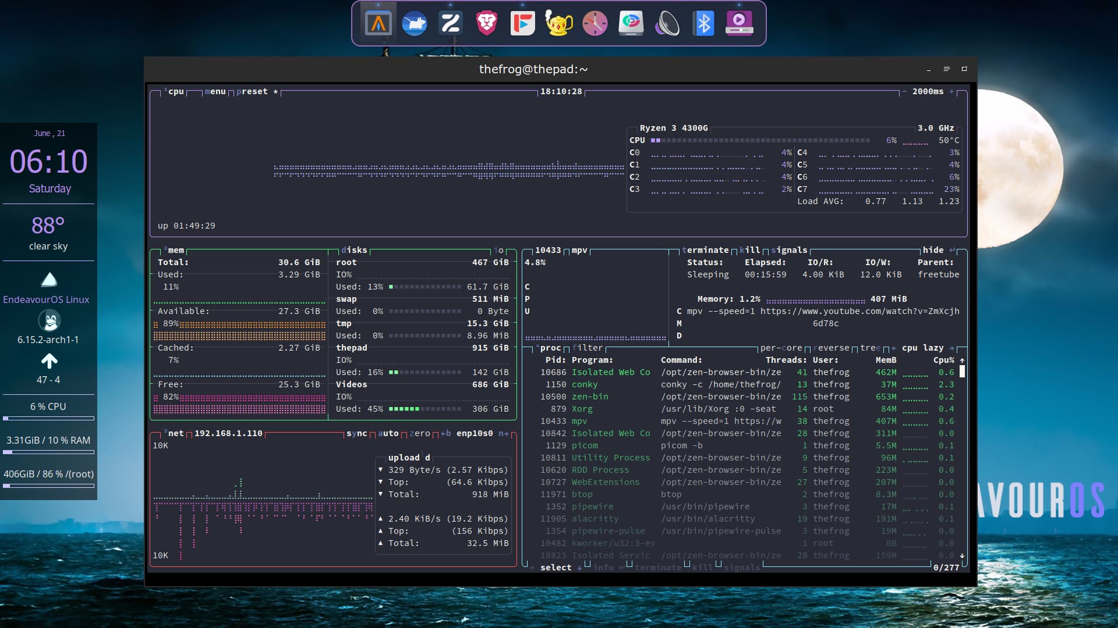Image resolution: width=1118 pixels, height=628 pixels.
Task: Open the speaker sound settings dock icon
Action: tap(667, 23)
